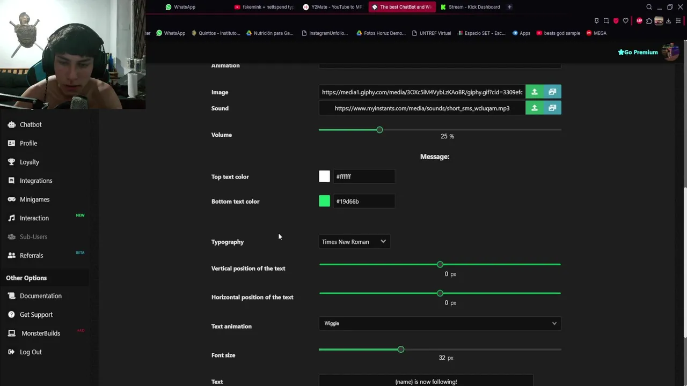This screenshot has height=386, width=687.
Task: Click the Sub-Users people icon
Action: (x=11, y=237)
